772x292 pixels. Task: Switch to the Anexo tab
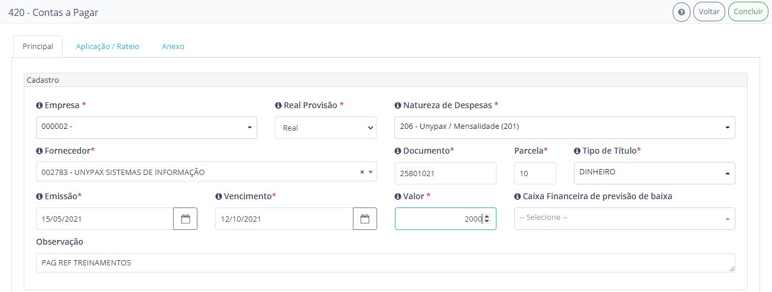173,46
